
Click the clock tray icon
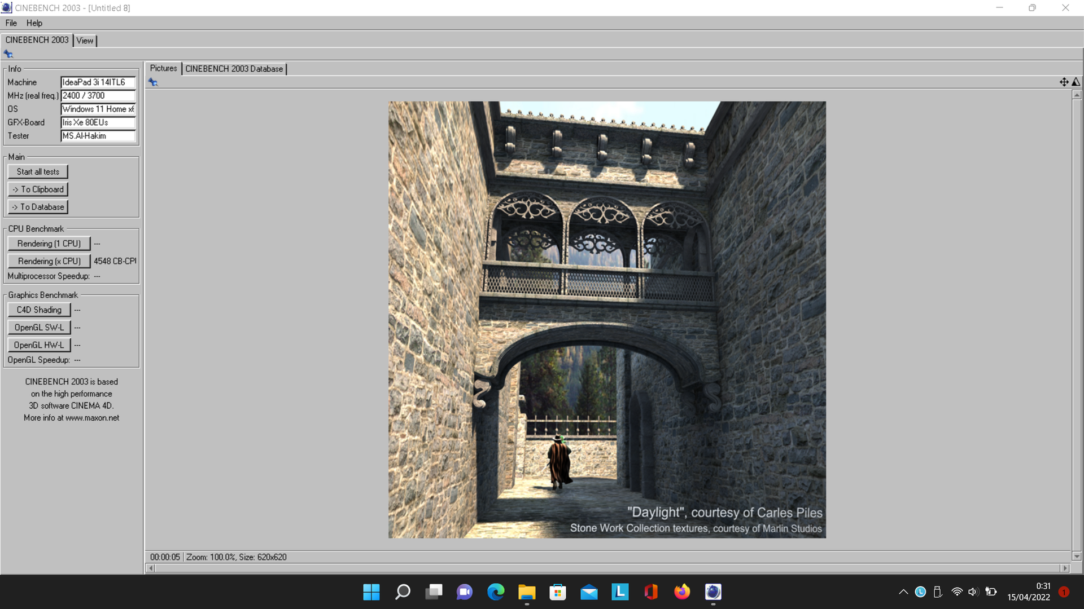(x=920, y=592)
